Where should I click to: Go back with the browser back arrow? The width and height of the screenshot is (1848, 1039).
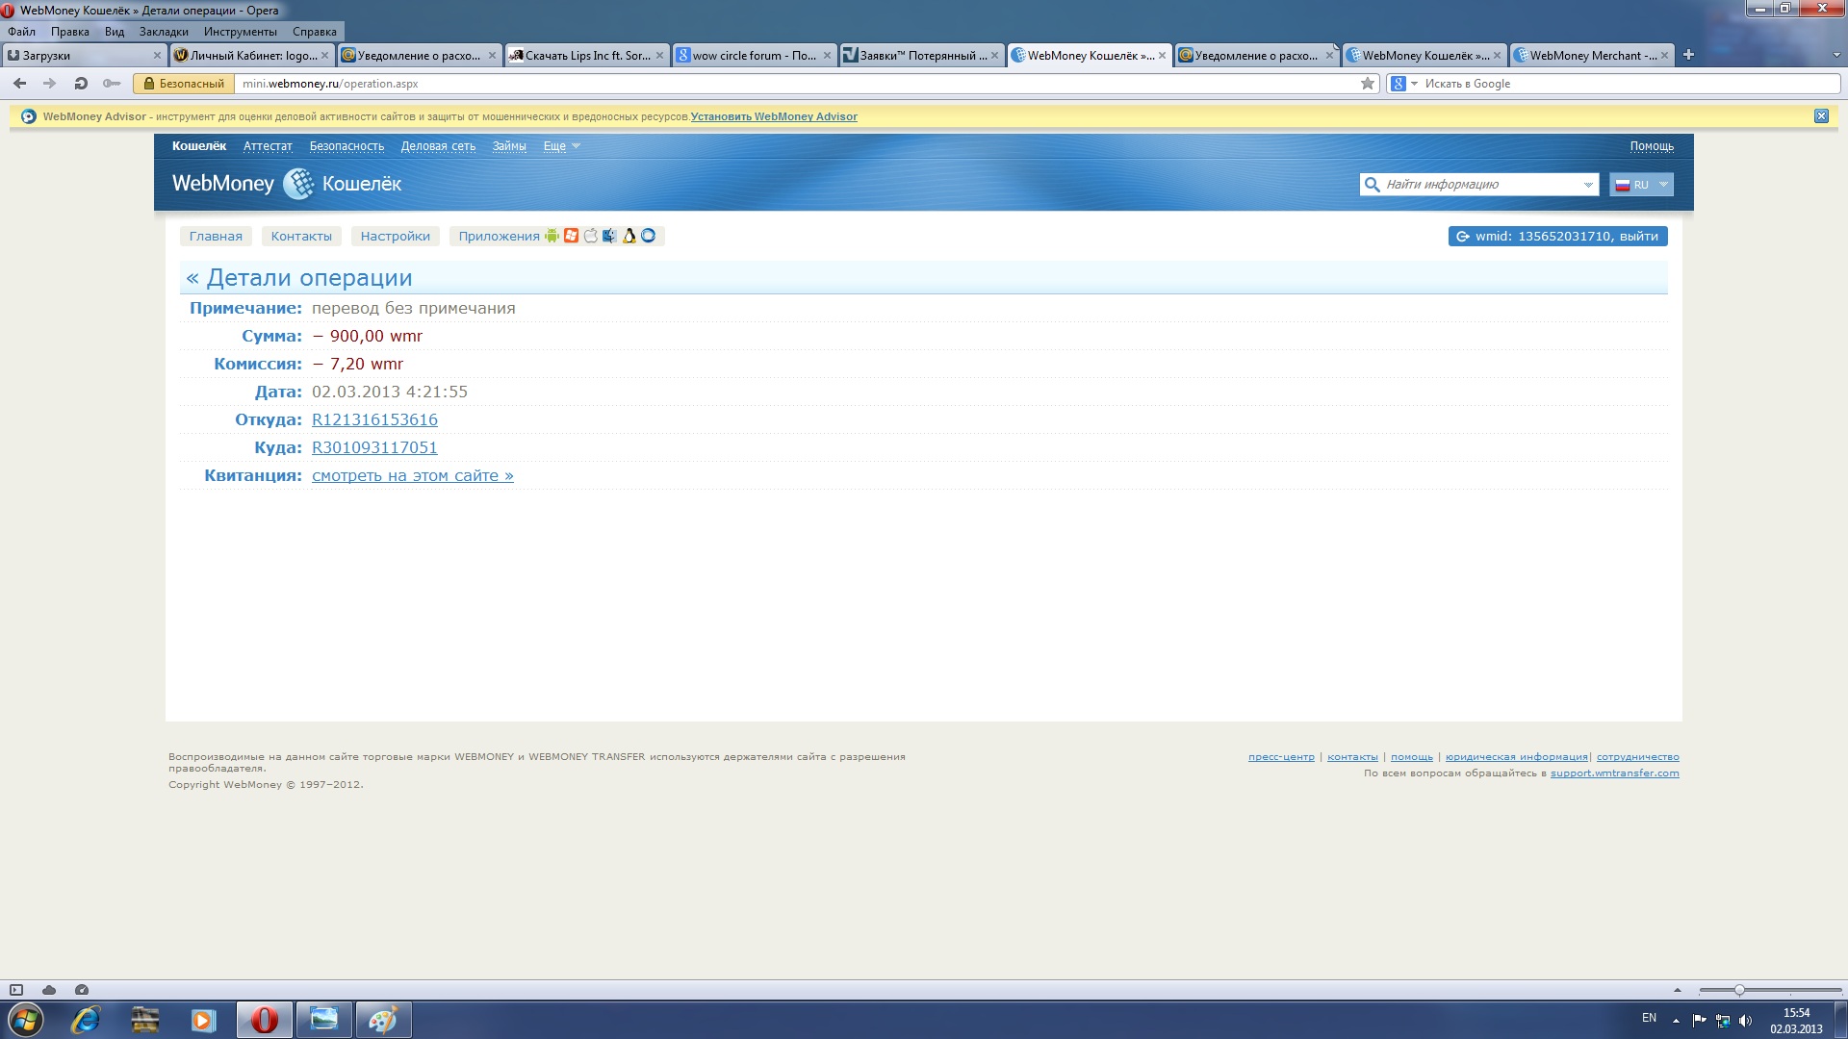(19, 84)
